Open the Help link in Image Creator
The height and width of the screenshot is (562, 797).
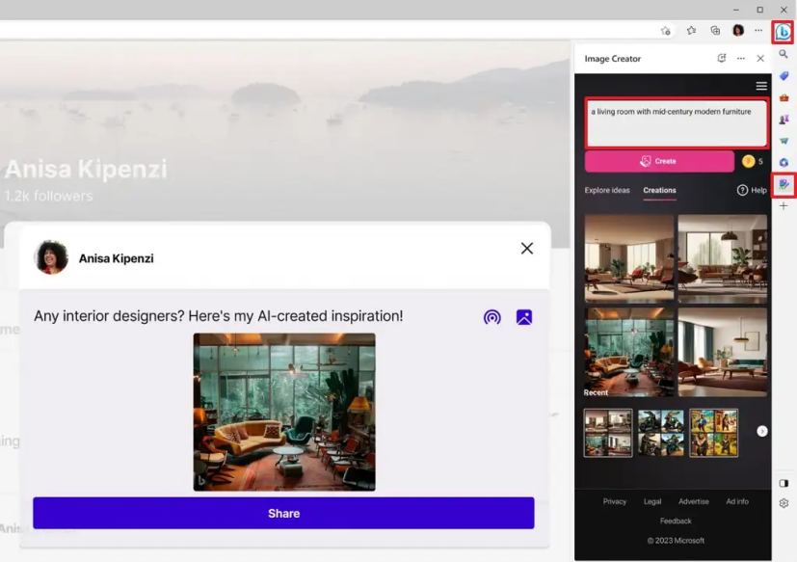coord(753,190)
